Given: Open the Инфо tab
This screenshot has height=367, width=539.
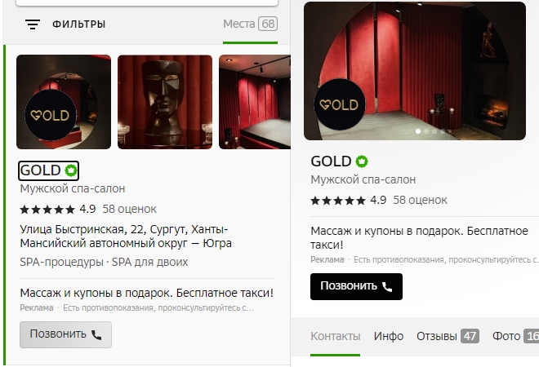Looking at the screenshot, I should click(389, 336).
